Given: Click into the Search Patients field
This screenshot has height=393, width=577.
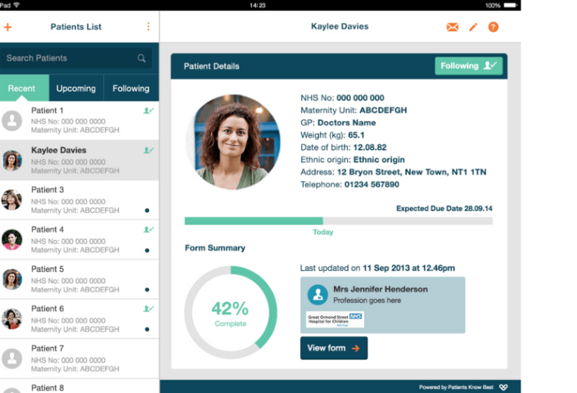Looking at the screenshot, I should 76,58.
